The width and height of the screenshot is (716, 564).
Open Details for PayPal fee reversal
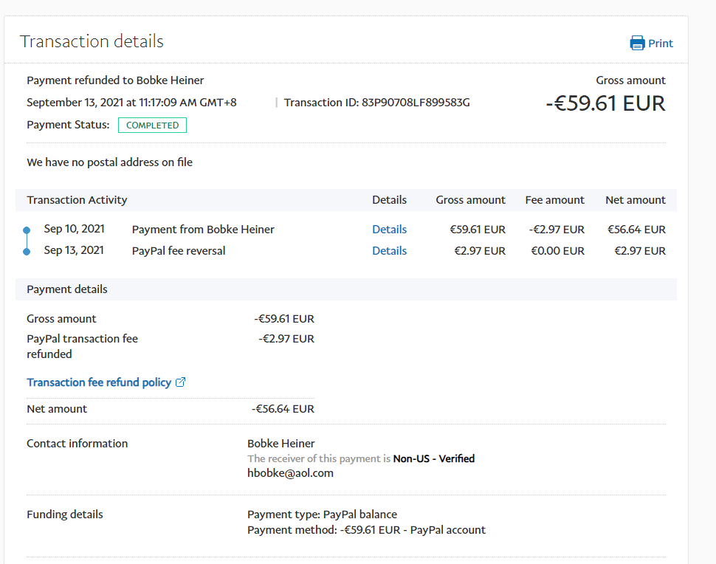coord(389,251)
